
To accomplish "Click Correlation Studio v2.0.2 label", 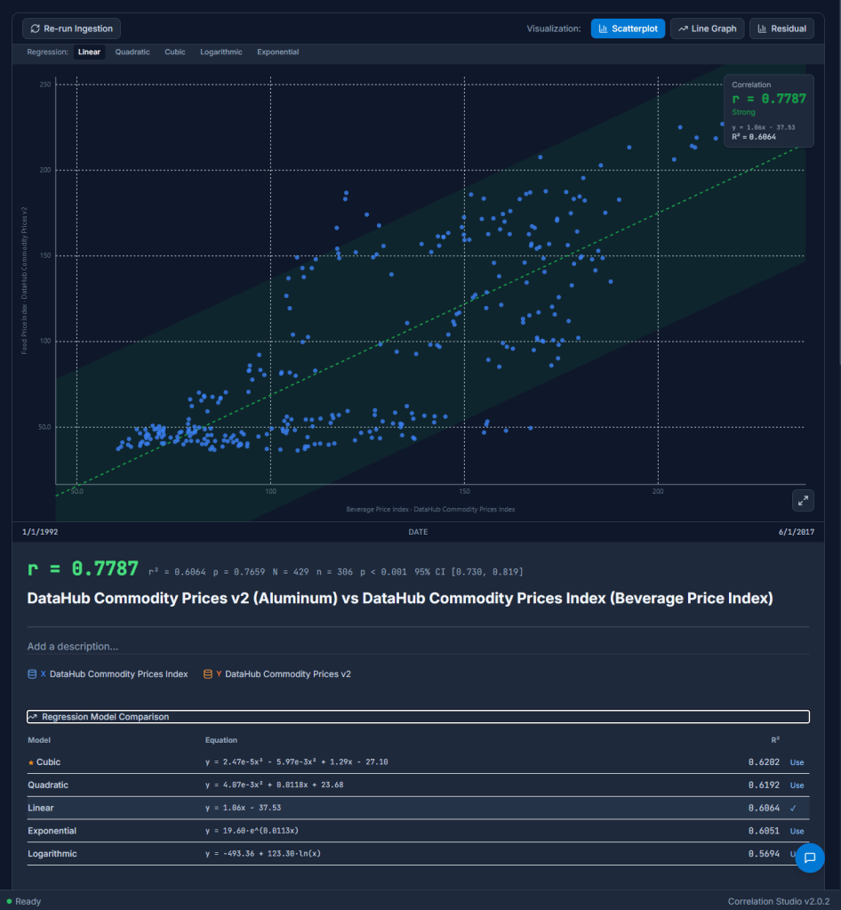I will click(x=779, y=901).
